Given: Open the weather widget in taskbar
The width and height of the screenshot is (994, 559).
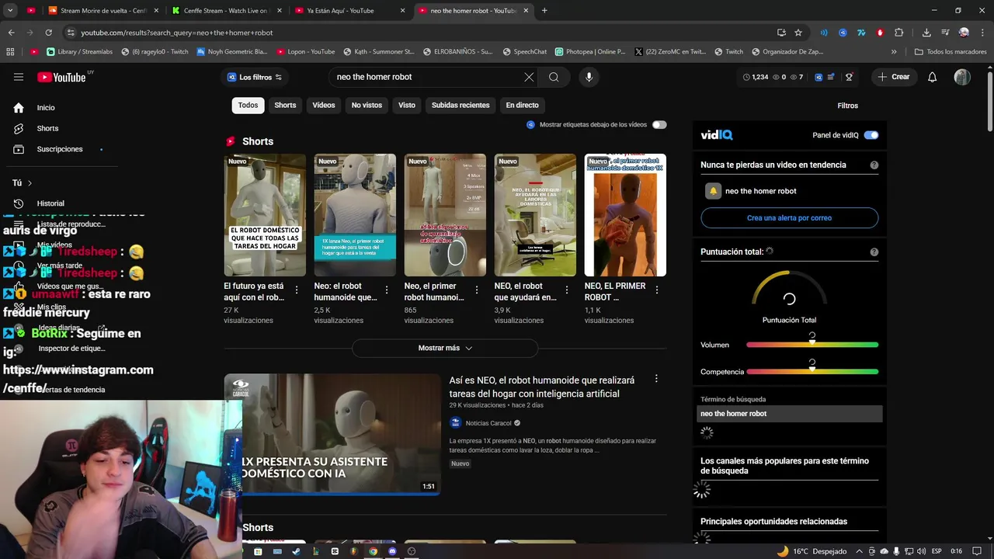Looking at the screenshot, I should 811,551.
